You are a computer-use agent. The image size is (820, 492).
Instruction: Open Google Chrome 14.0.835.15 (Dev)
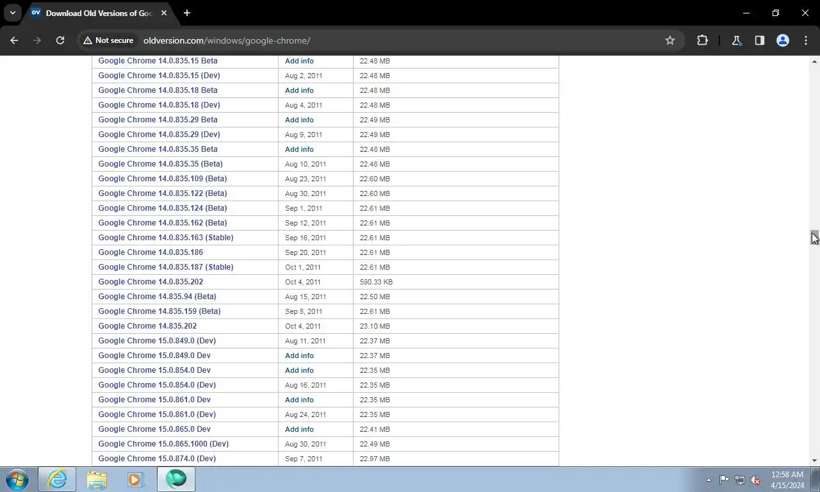pos(159,76)
